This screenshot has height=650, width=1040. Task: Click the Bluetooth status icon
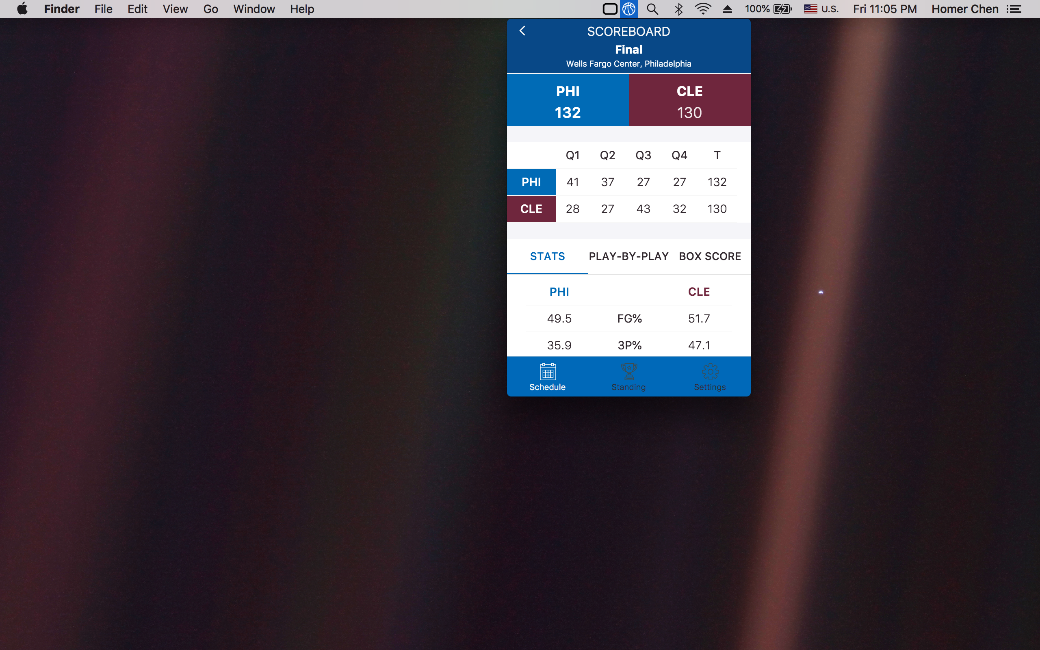coord(678,9)
